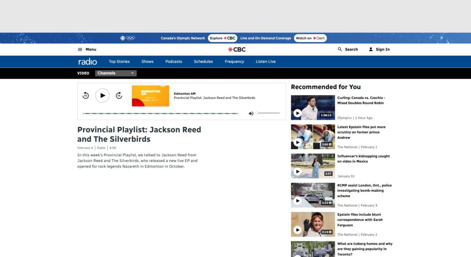Expand the Channels dropdown
The image size is (471, 257).
click(116, 73)
